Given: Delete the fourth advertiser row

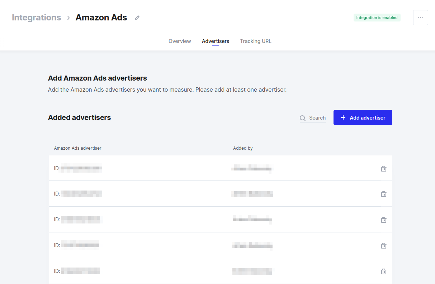Looking at the screenshot, I should pyautogui.click(x=383, y=246).
